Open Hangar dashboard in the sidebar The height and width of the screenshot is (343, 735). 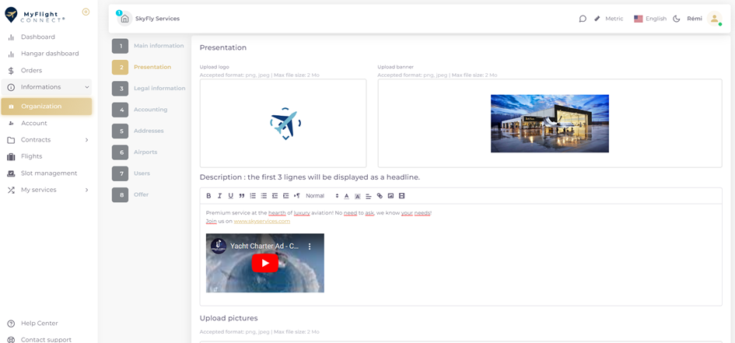[x=49, y=54]
